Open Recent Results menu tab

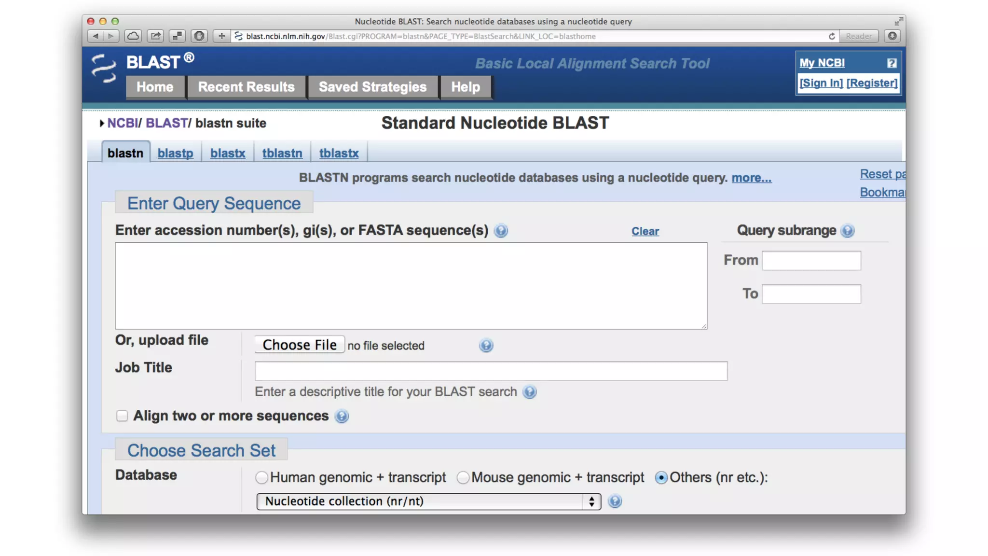[x=246, y=87]
